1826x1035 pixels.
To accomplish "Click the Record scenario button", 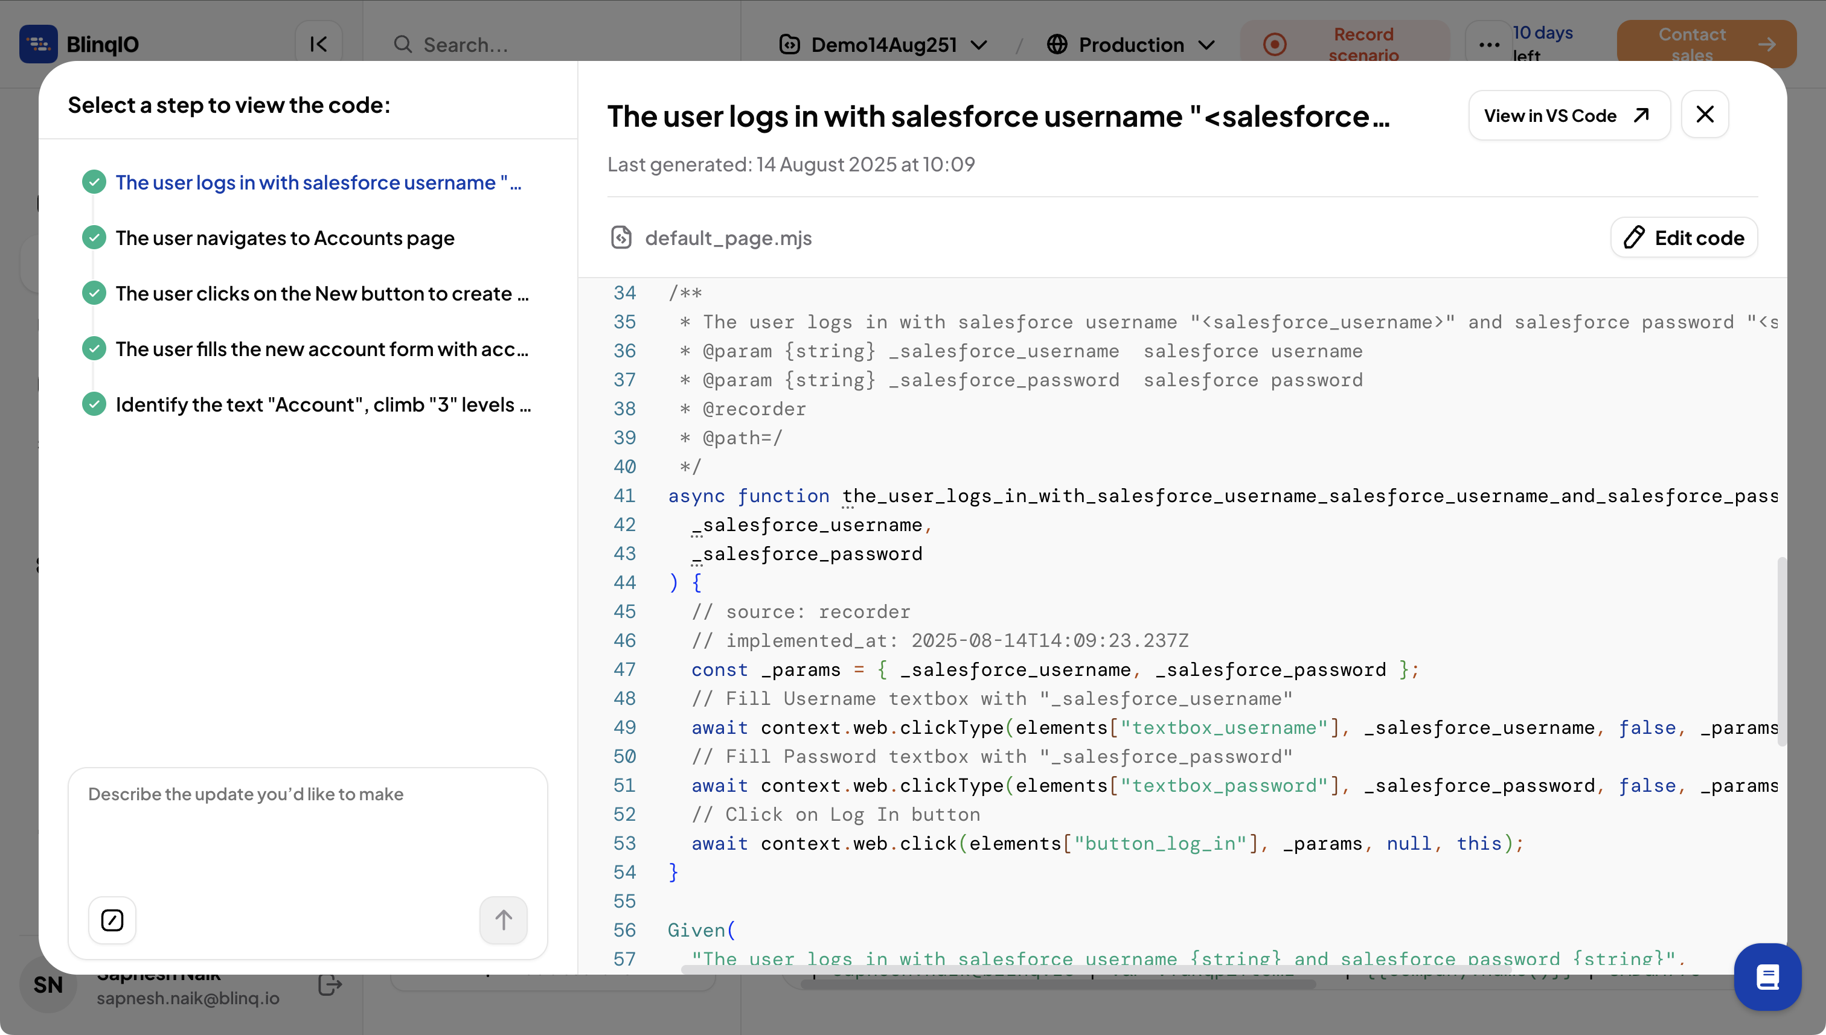I will [x=1344, y=44].
